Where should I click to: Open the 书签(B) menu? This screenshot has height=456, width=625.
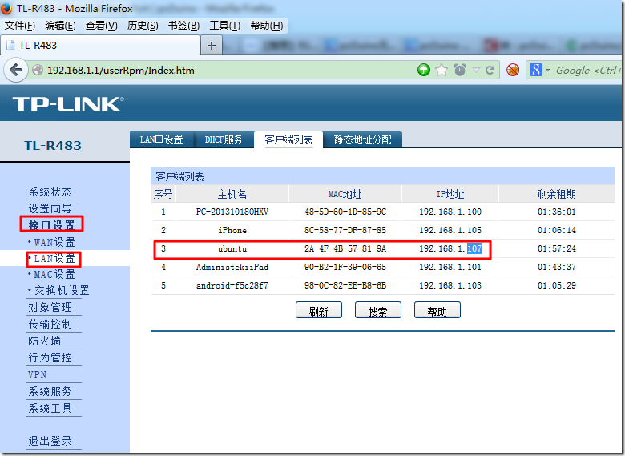(x=183, y=26)
